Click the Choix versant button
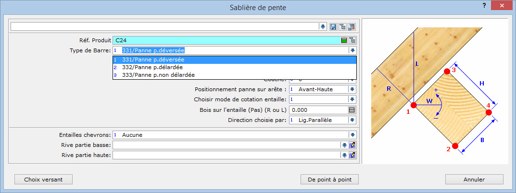516x193 pixels. pyautogui.click(x=43, y=180)
